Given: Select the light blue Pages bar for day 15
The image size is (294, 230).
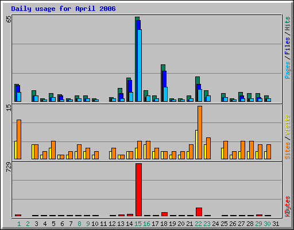Looking at the screenshot, I should (140, 66).
